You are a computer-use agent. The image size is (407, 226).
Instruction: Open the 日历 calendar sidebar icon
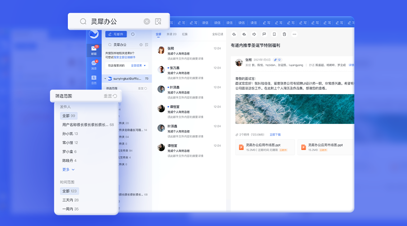[94, 80]
